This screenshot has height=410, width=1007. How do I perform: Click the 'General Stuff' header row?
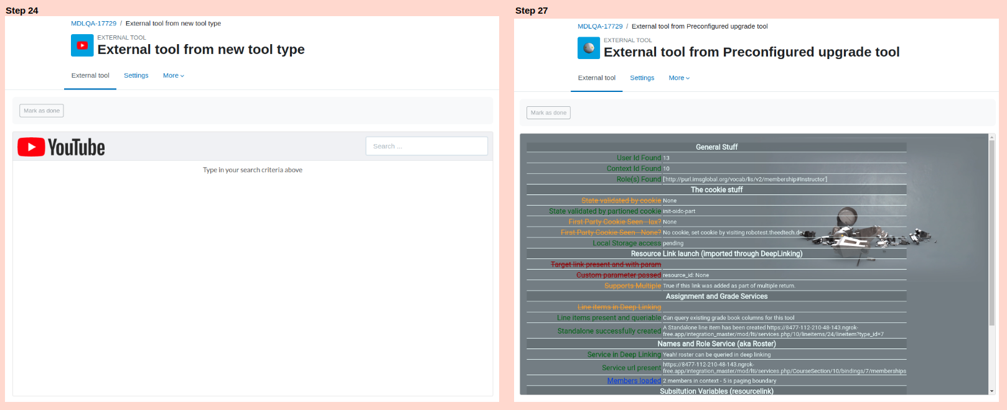pyautogui.click(x=716, y=147)
